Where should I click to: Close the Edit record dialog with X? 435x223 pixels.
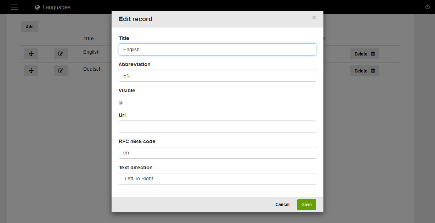(x=314, y=18)
